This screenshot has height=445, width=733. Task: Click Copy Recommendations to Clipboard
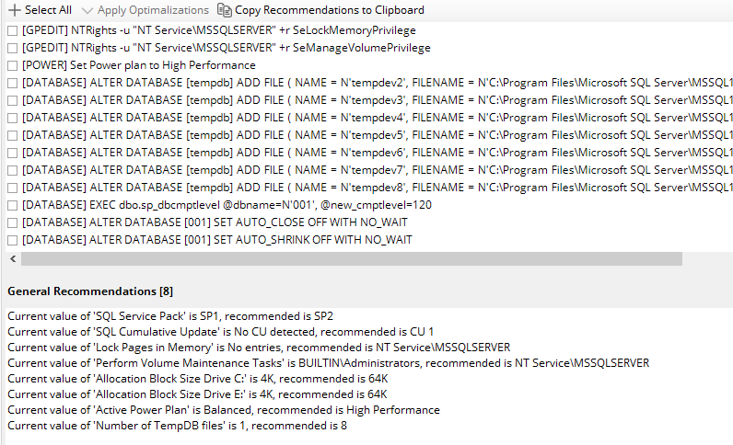coord(329,10)
